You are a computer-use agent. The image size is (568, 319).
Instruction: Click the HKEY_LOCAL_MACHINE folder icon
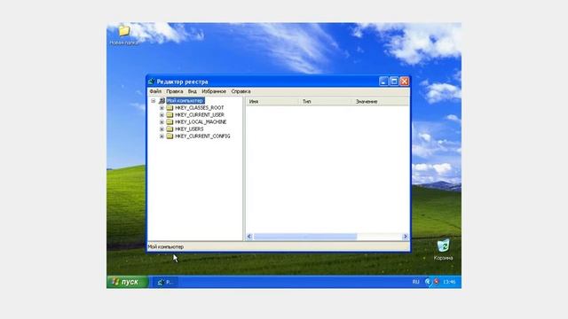coord(170,122)
